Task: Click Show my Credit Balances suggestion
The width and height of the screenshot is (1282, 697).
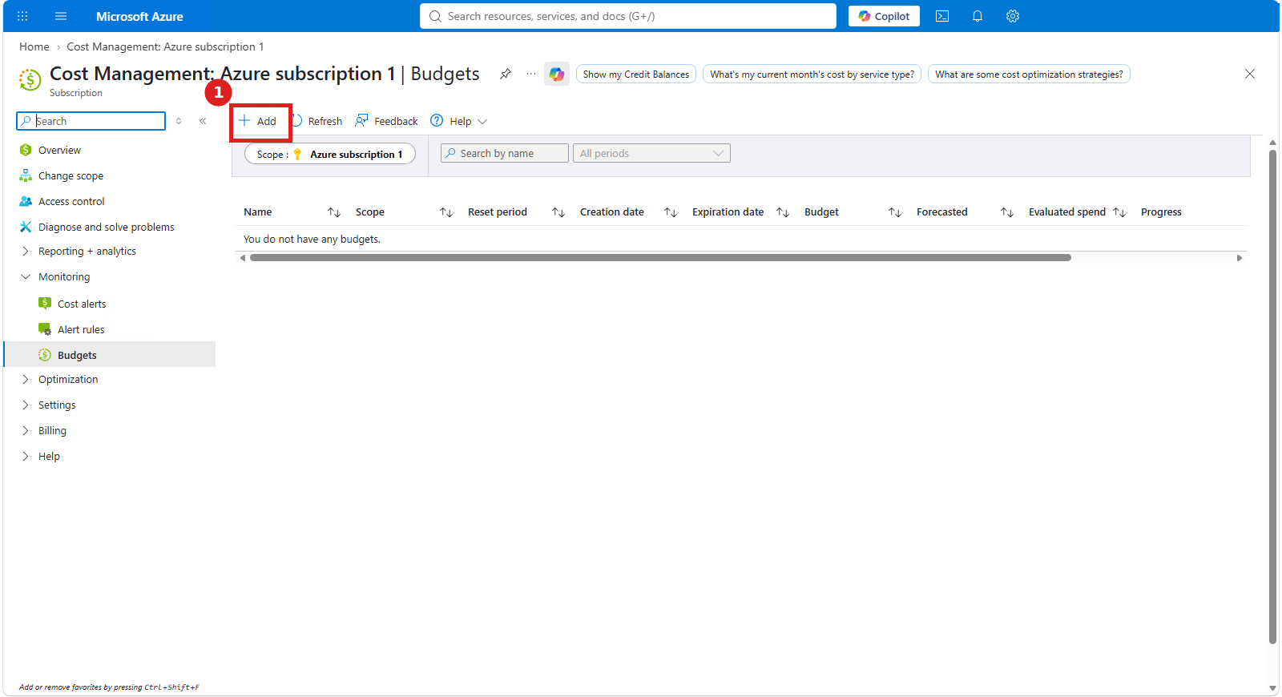Action: (636, 74)
